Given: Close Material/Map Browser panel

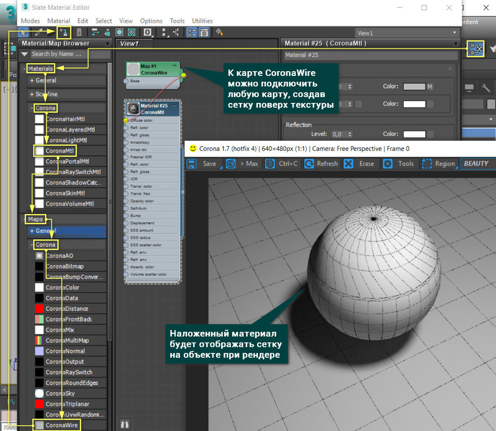Looking at the screenshot, I should pos(107,44).
